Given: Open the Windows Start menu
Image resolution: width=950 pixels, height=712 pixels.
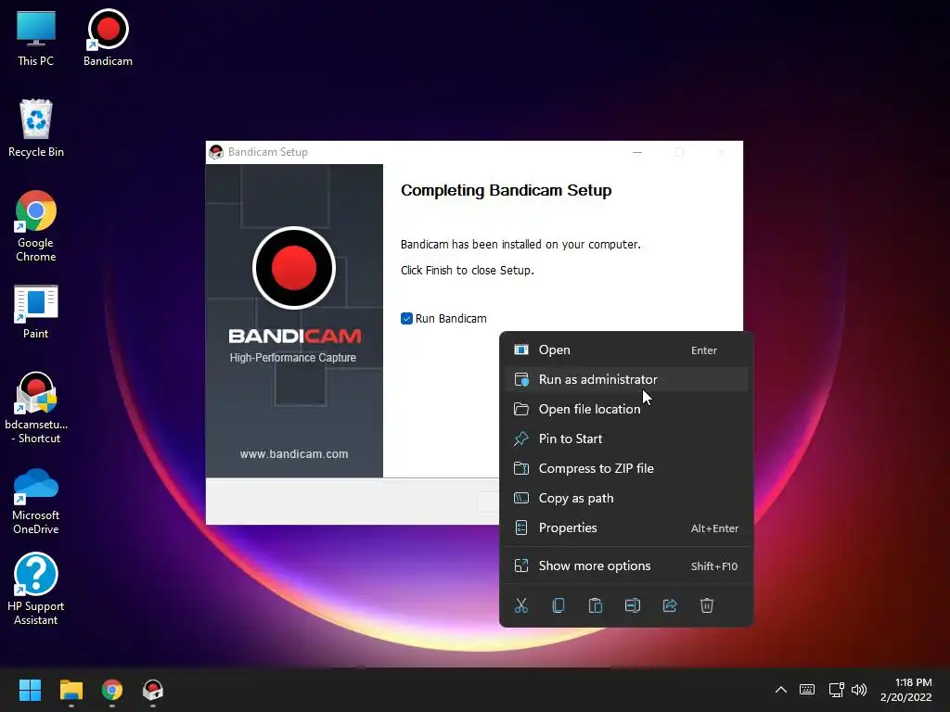Looking at the screenshot, I should pos(30,690).
